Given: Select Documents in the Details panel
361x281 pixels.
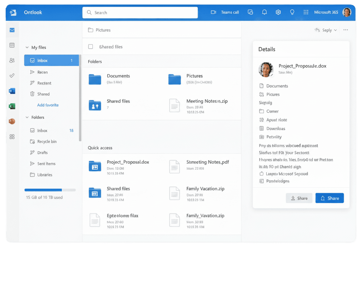Looking at the screenshot, I should (x=274, y=86).
